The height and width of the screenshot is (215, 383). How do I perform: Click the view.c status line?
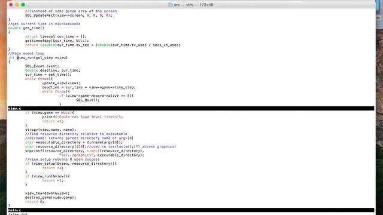pyautogui.click(x=191, y=109)
